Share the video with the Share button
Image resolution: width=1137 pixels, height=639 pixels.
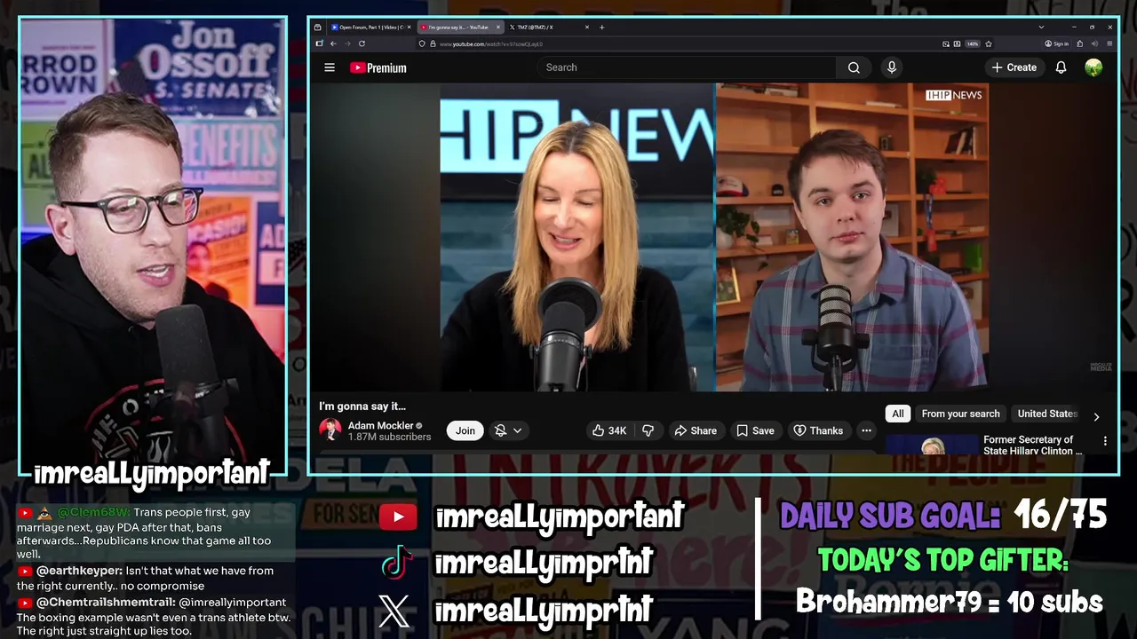pos(695,430)
